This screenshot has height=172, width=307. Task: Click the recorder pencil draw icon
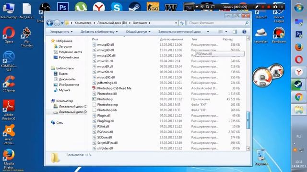point(257,7)
